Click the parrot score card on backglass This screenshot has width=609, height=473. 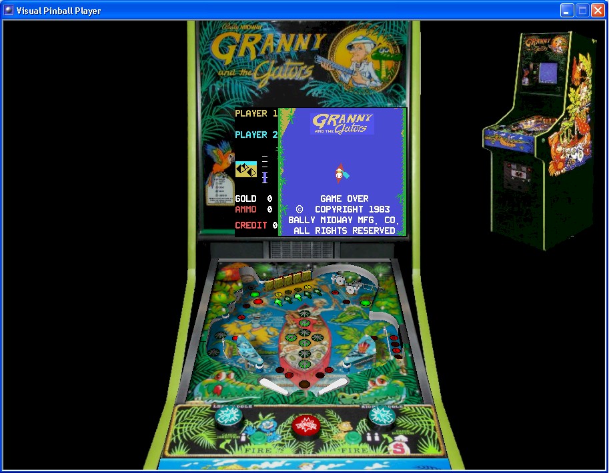220,190
